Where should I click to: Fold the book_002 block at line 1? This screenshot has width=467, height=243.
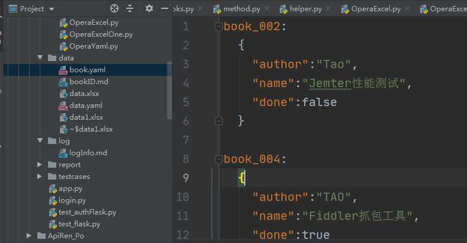[x=219, y=27]
